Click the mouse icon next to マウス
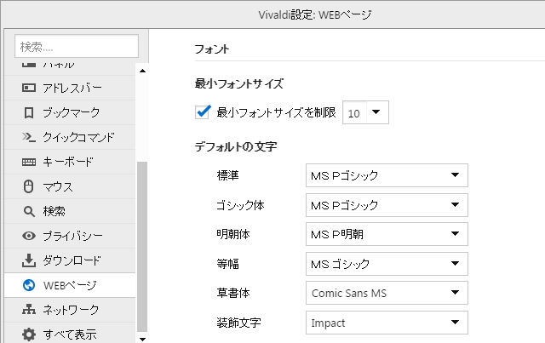Viewport: 545px width, 343px height. click(x=28, y=186)
